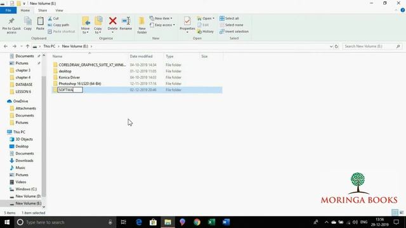This screenshot has height=228, width=406.
Task: Open the Easy access dropdown
Action: pyautogui.click(x=162, y=25)
